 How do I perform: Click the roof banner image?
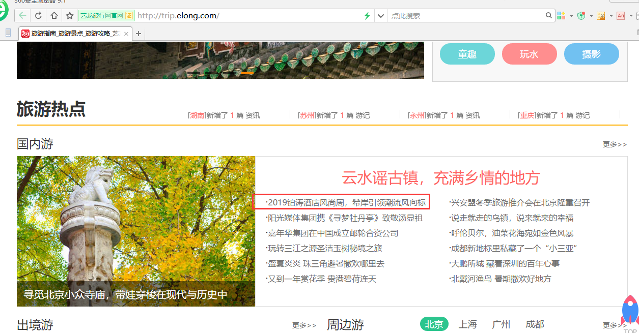220,60
